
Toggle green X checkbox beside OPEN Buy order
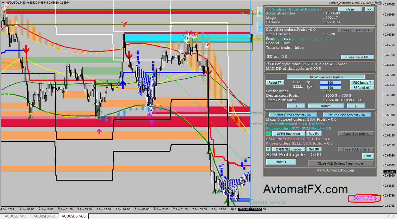[x=268, y=134]
